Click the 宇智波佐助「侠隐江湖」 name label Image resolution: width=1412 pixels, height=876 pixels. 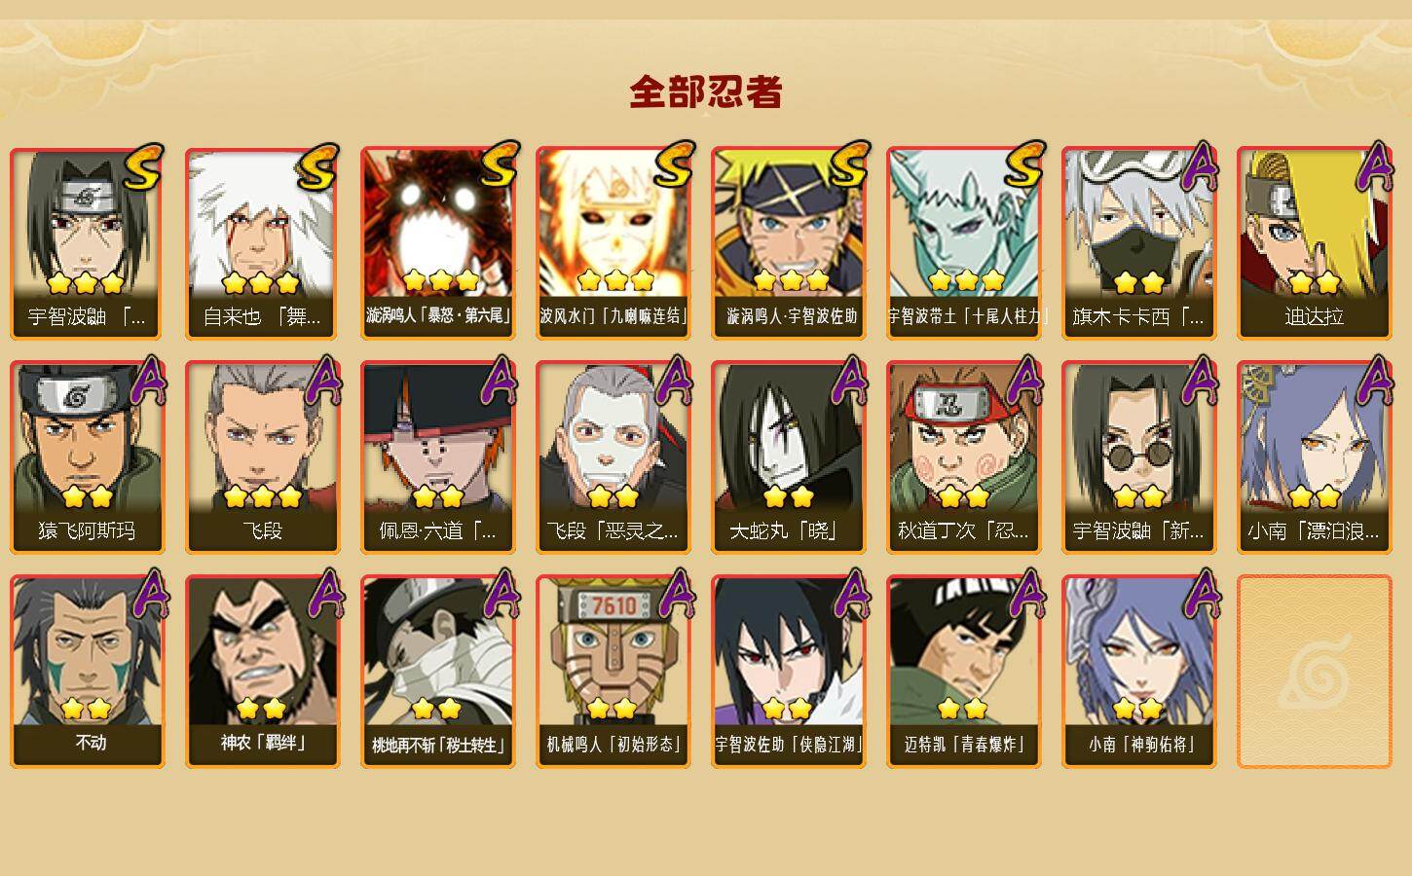788,745
